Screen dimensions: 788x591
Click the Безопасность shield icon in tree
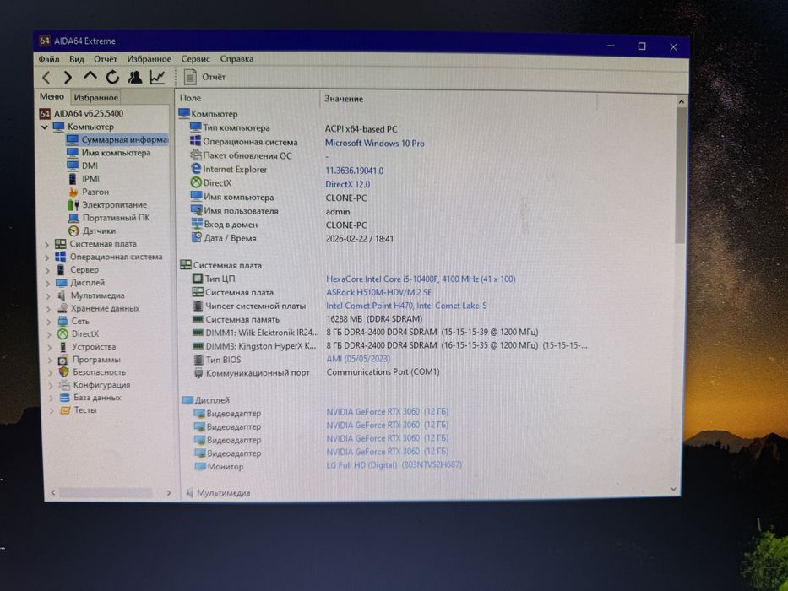click(63, 372)
